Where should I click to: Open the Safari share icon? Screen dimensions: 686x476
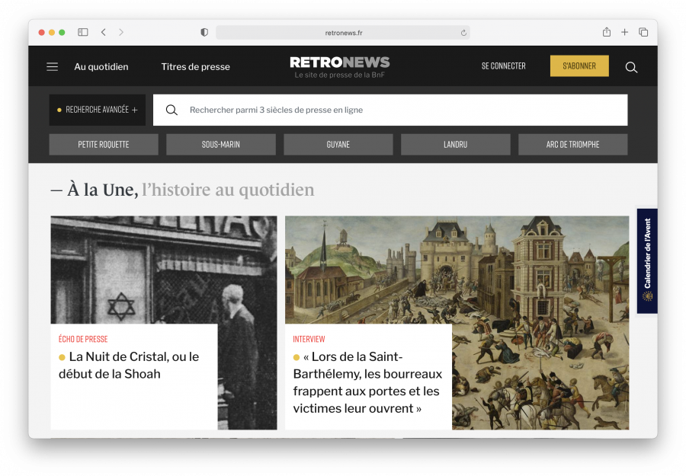[607, 32]
